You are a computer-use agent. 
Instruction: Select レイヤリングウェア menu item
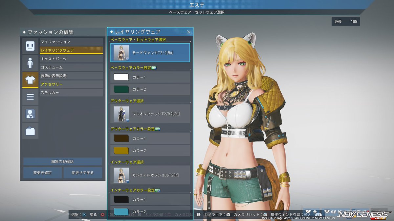tap(71, 50)
